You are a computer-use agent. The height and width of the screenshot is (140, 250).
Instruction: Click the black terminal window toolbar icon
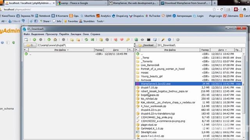click(x=148, y=40)
